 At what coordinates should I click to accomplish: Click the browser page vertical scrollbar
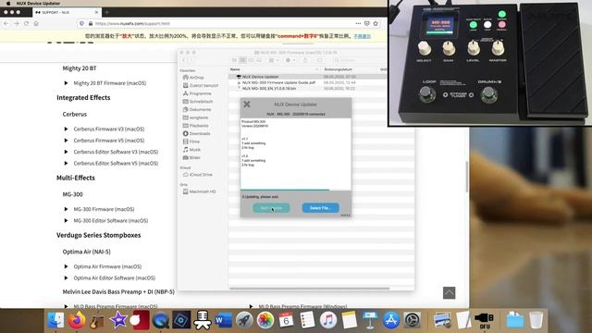point(467,177)
